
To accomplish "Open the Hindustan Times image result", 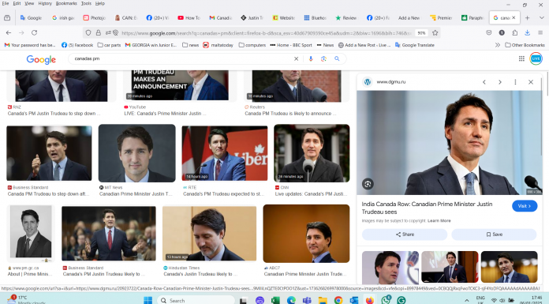I will tap(209, 234).
